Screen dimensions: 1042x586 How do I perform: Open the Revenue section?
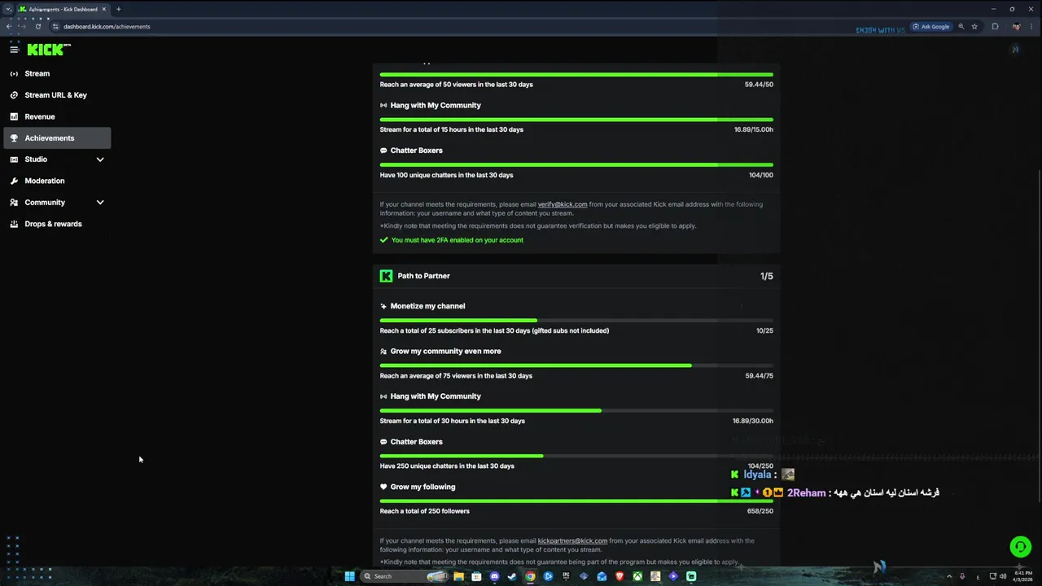pyautogui.click(x=57, y=116)
